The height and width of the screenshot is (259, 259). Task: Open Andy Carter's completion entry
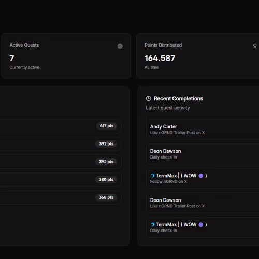click(x=203, y=129)
